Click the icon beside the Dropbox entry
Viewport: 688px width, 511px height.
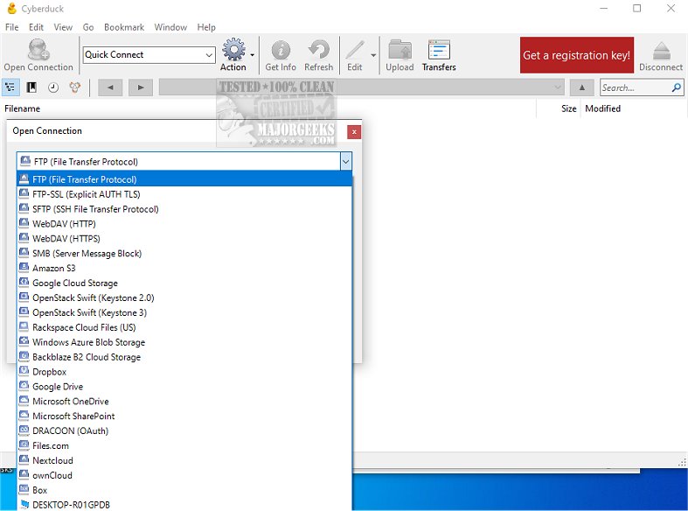click(24, 371)
